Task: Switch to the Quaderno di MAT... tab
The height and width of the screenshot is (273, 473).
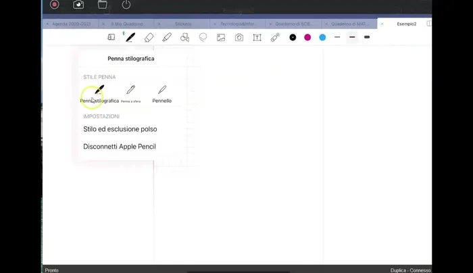Action: (350, 24)
